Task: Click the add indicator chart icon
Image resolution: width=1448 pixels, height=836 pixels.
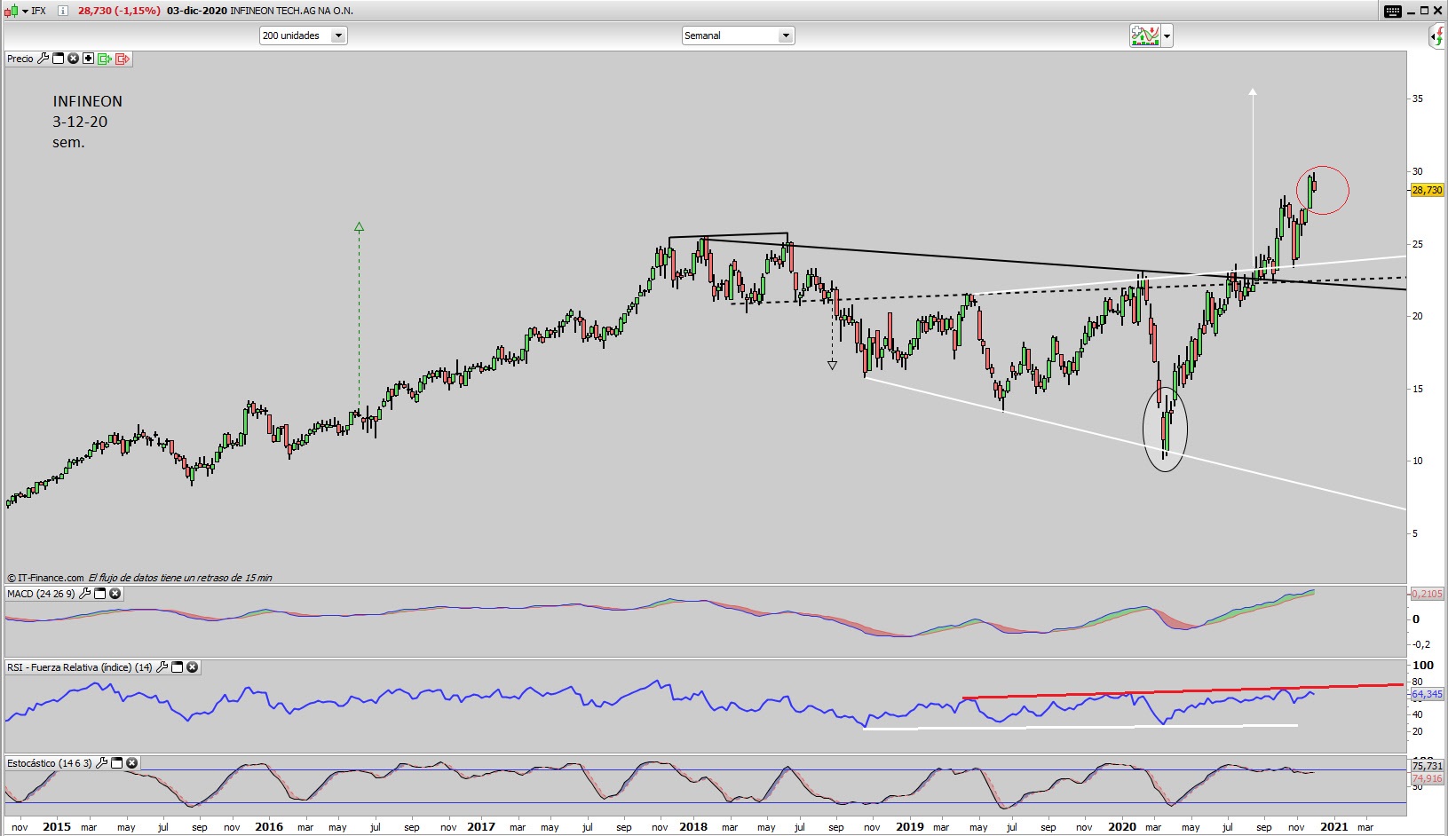Action: point(1145,35)
